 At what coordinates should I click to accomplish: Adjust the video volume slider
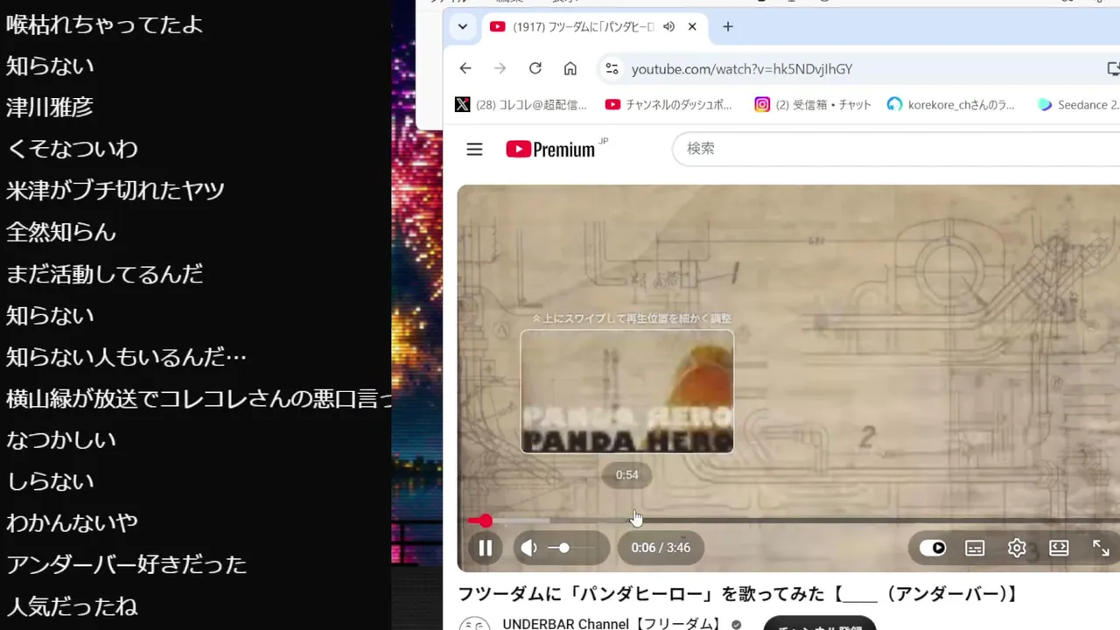tap(571, 549)
